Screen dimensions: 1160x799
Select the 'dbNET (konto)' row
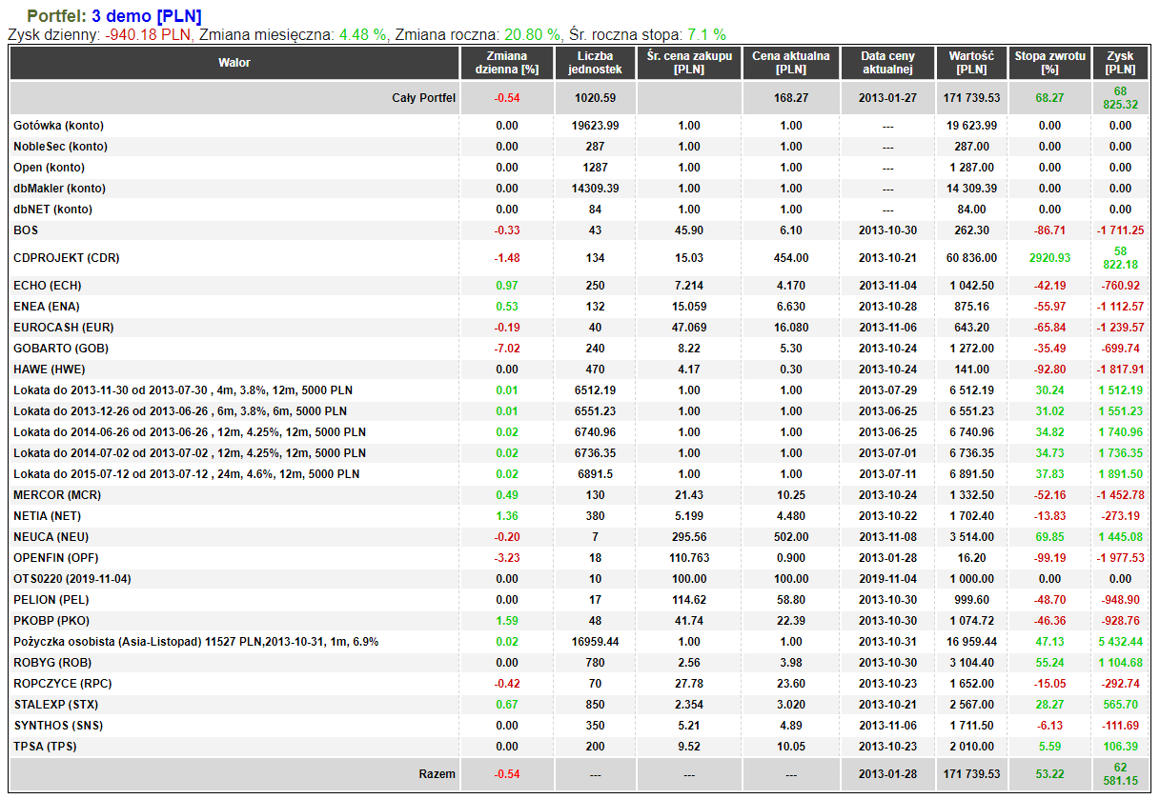tap(580, 210)
